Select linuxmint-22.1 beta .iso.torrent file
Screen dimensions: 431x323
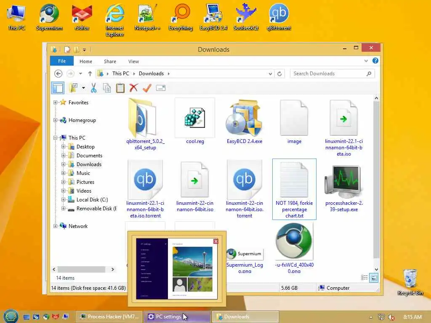[x=145, y=189]
